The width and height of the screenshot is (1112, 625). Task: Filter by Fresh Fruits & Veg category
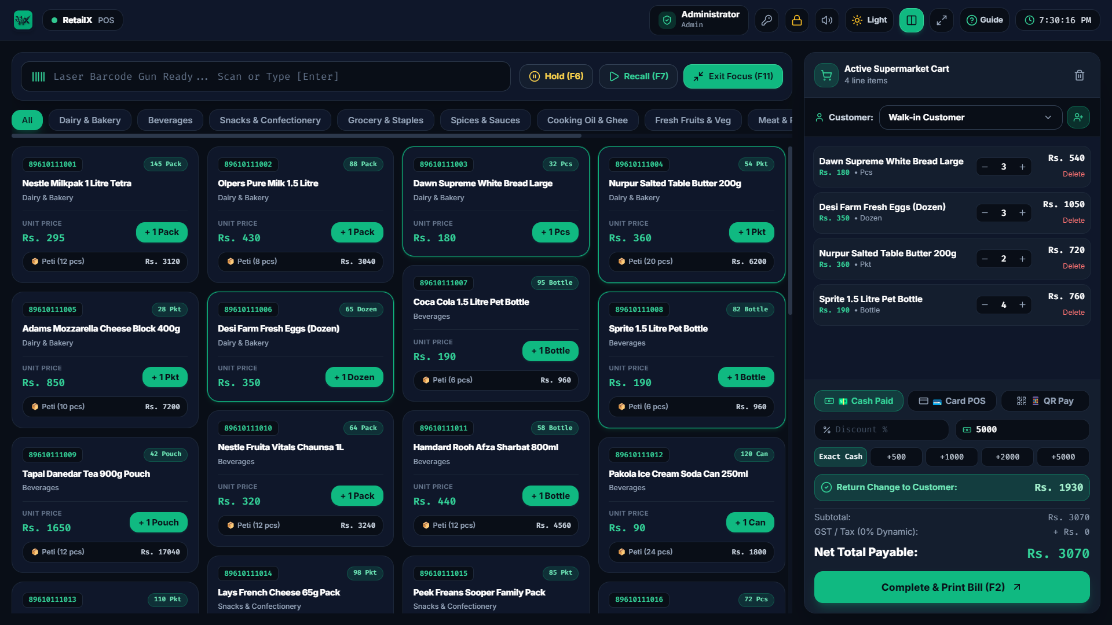click(x=693, y=120)
